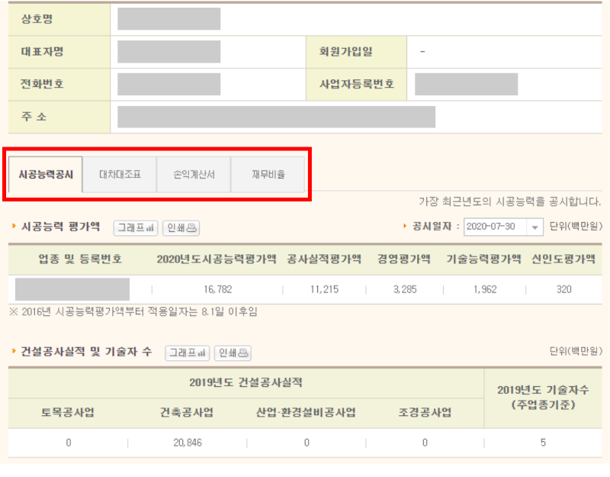Image resolution: width=610 pixels, height=477 pixels.
Task: Click the 가장 최근년도의 시공능력을 공시합니다 notice
Action: tap(509, 201)
